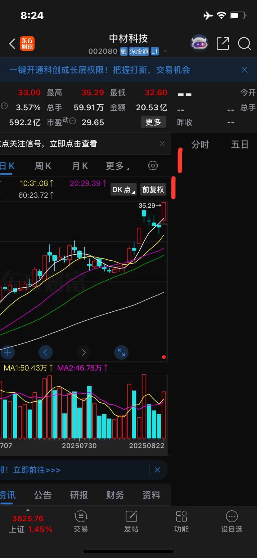Tap the 昨收 label

pyautogui.click(x=185, y=122)
